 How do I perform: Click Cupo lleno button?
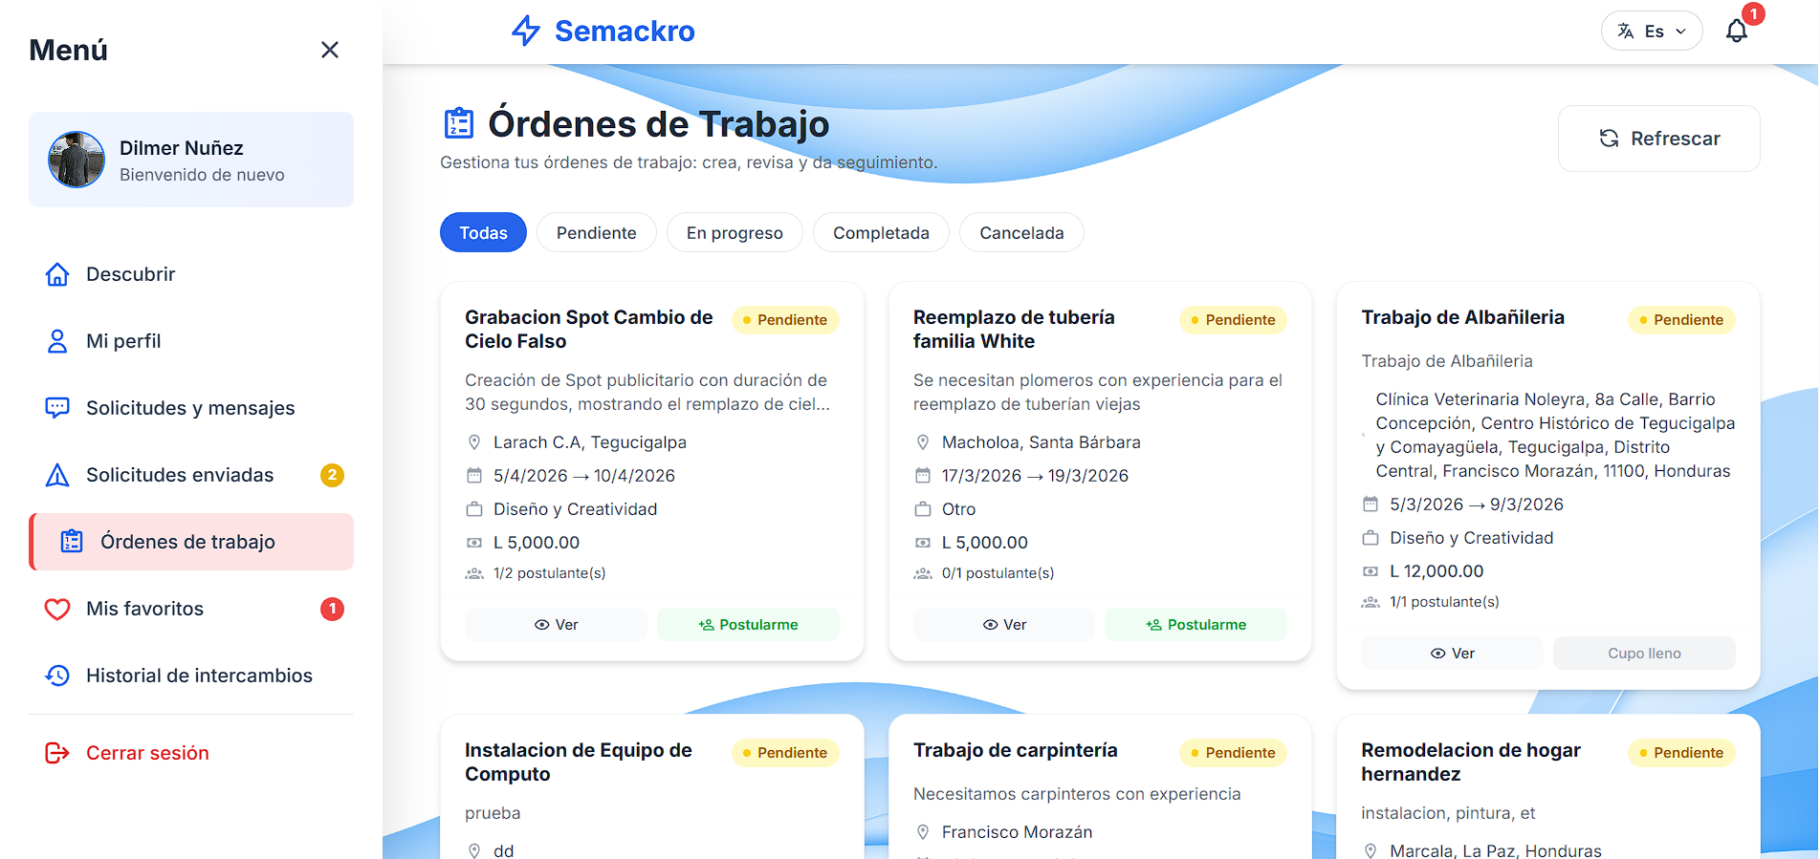tap(1644, 653)
